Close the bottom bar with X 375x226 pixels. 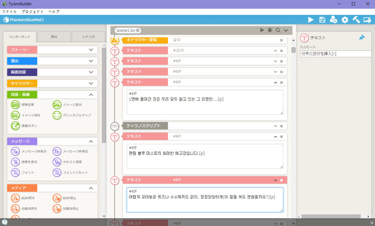pos(372,223)
